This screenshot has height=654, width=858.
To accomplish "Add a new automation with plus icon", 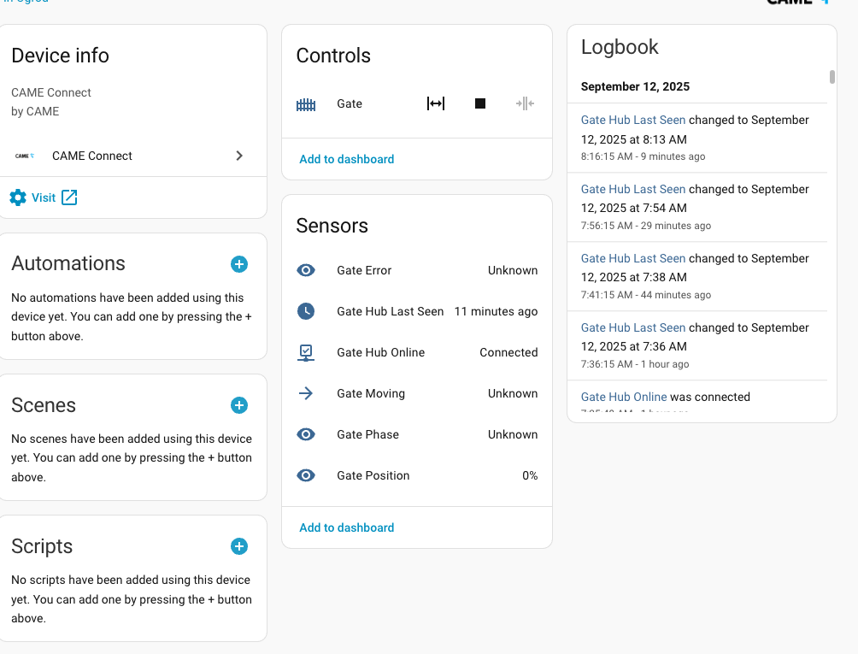I will click(239, 264).
